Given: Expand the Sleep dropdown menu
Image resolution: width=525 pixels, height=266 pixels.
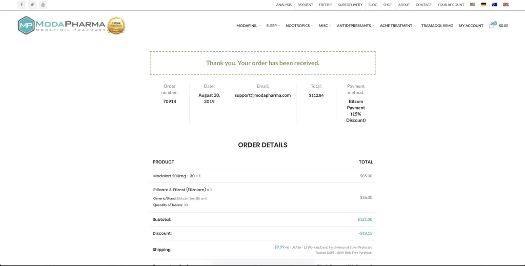Looking at the screenshot, I should coord(273,26).
